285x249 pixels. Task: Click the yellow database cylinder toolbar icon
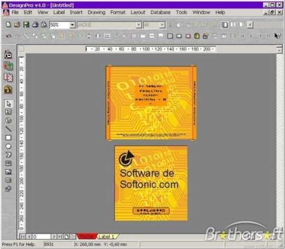pos(197,36)
